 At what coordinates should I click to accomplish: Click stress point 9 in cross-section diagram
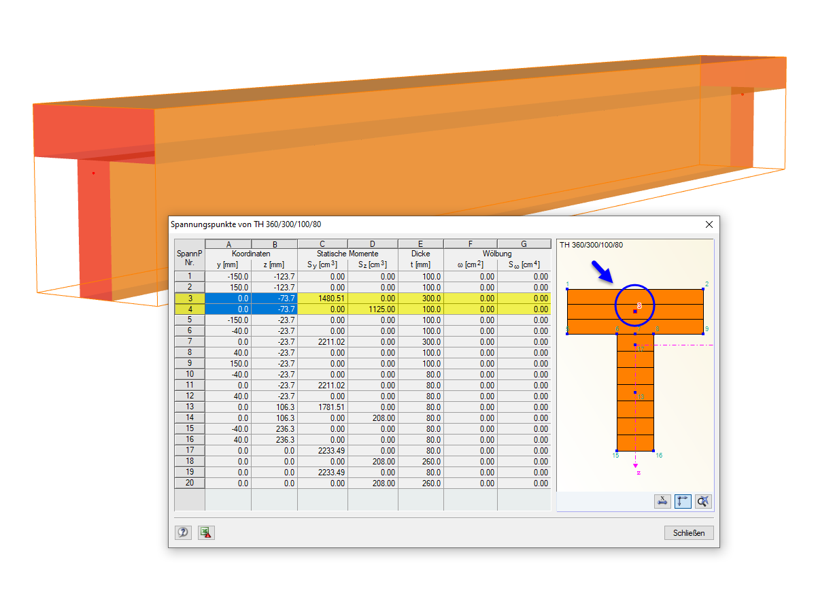(x=703, y=333)
